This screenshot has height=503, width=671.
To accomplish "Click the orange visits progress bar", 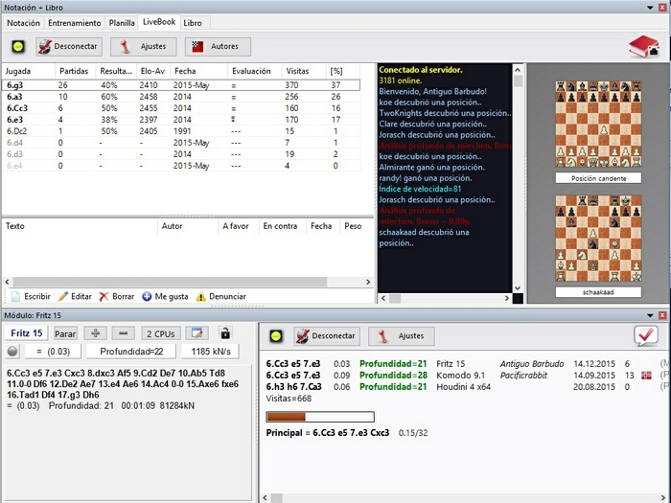I will [x=320, y=417].
